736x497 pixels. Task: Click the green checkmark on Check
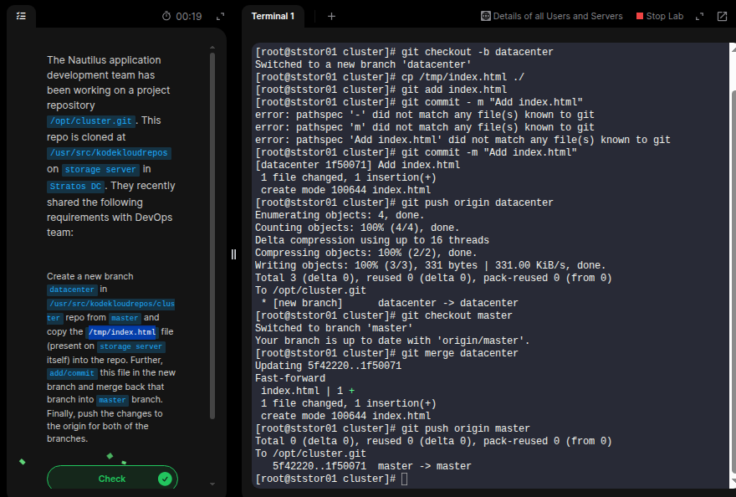(165, 479)
